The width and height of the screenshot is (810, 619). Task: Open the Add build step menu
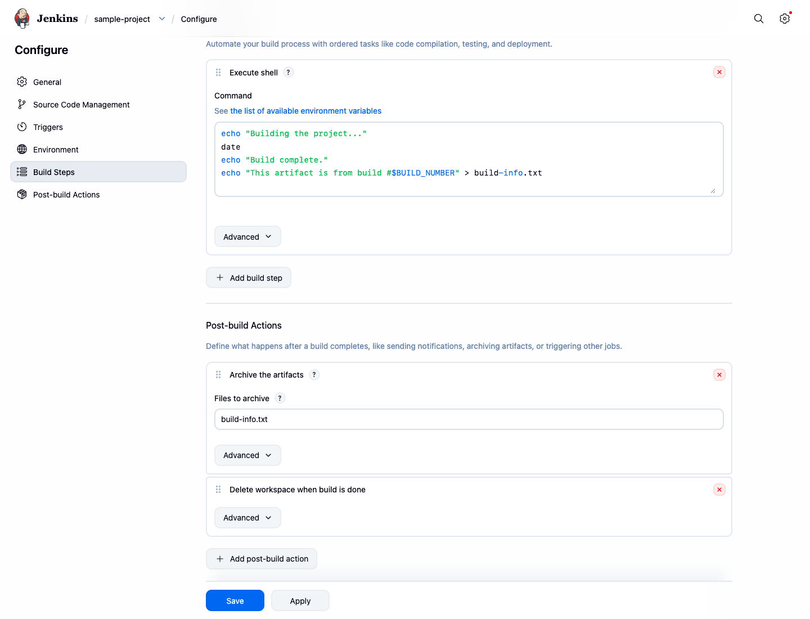pos(249,277)
